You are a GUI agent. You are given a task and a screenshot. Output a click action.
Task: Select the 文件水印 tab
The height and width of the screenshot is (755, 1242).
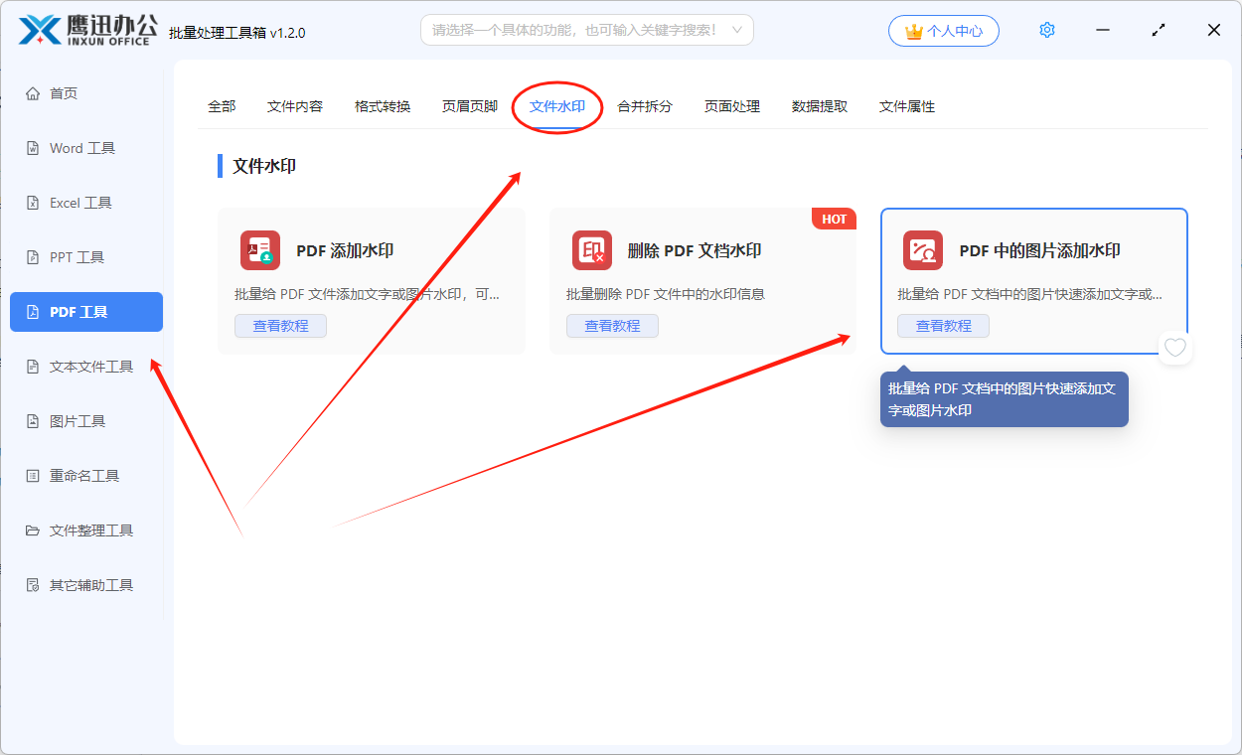tap(557, 106)
